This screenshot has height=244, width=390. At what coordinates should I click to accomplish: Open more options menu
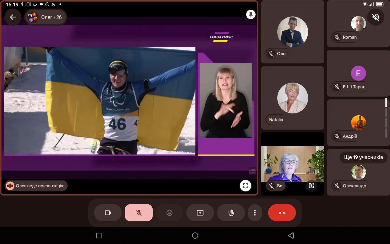(x=255, y=213)
